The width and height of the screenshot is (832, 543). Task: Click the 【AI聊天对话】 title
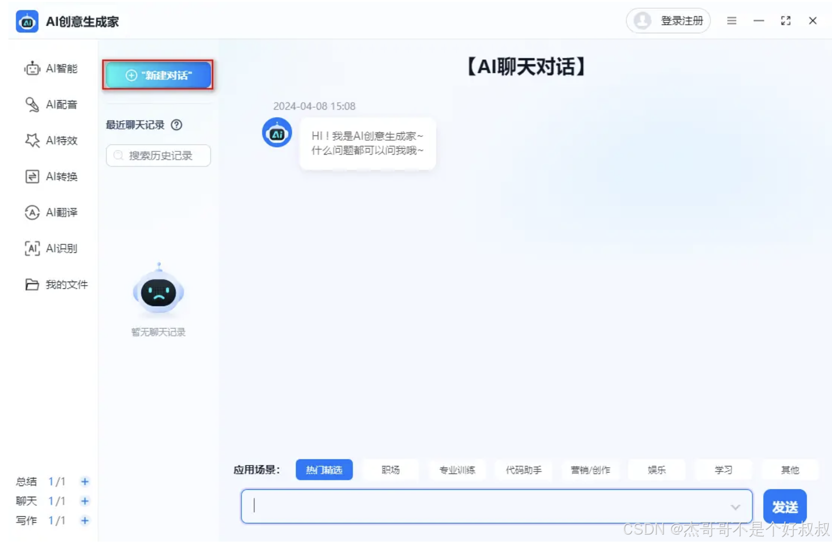[526, 66]
